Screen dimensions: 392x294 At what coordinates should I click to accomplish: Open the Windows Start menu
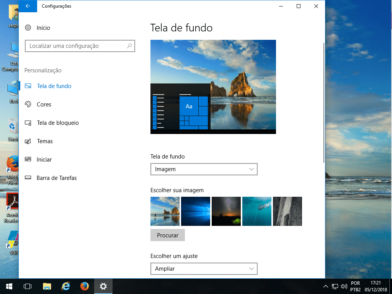click(x=9, y=286)
